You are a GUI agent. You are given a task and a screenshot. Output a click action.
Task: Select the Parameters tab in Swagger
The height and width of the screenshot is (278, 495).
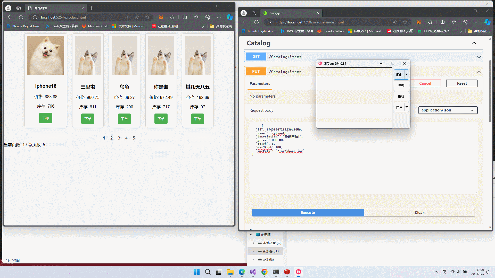(x=260, y=84)
